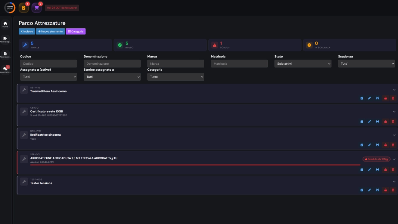Screen dimensions: 398x224
Task: Open the Categorie button
Action: click(x=76, y=31)
